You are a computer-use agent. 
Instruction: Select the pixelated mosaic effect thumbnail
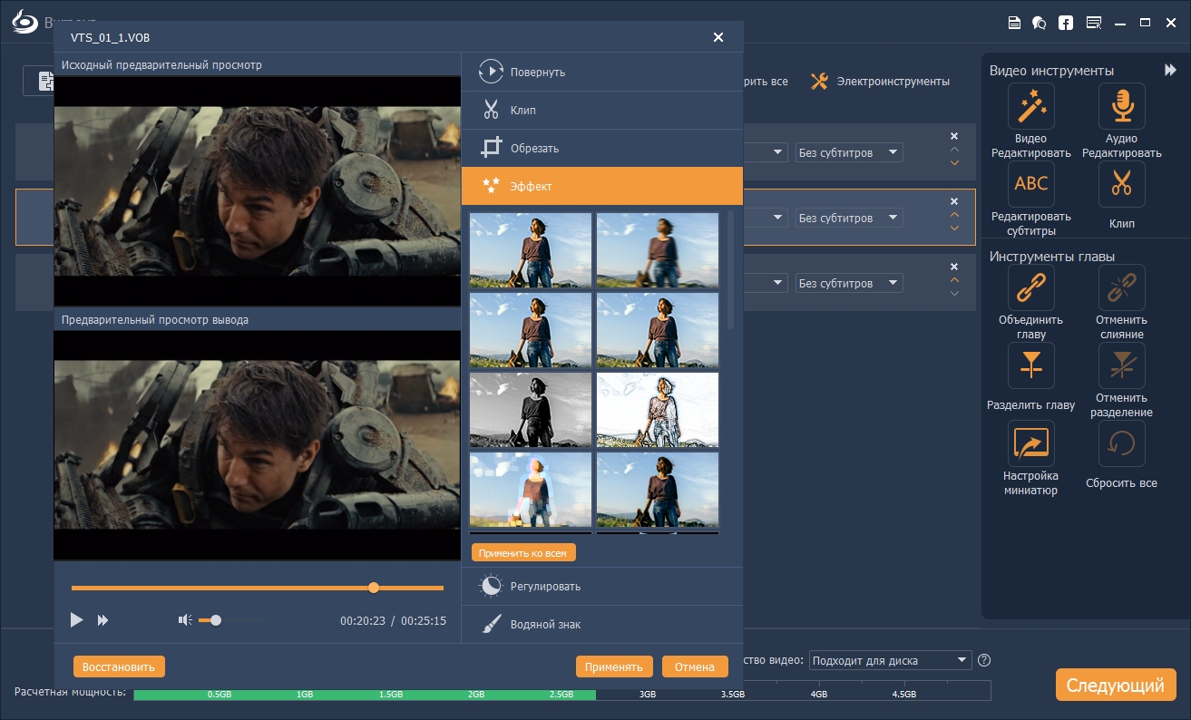[531, 490]
